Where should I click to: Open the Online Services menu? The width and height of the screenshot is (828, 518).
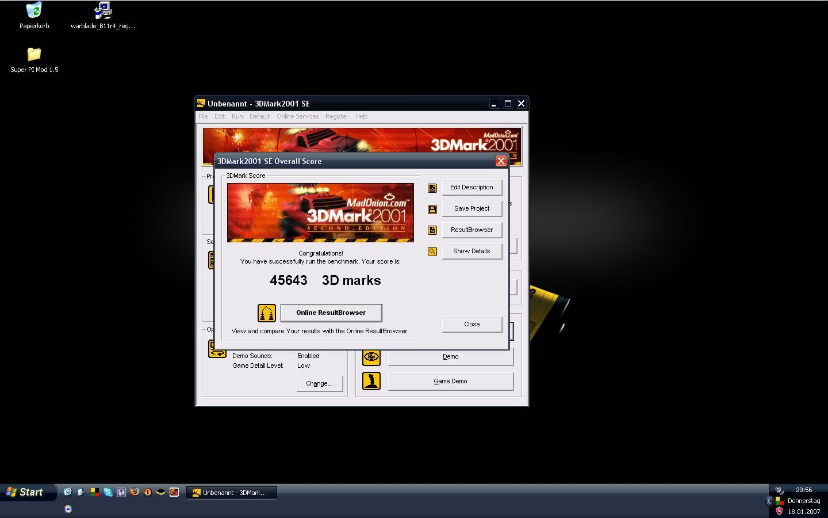click(x=297, y=116)
